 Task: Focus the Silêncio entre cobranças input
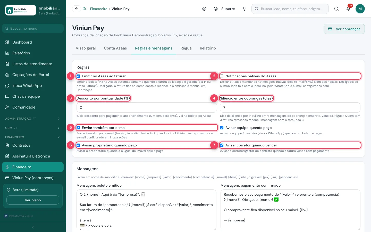(x=290, y=107)
